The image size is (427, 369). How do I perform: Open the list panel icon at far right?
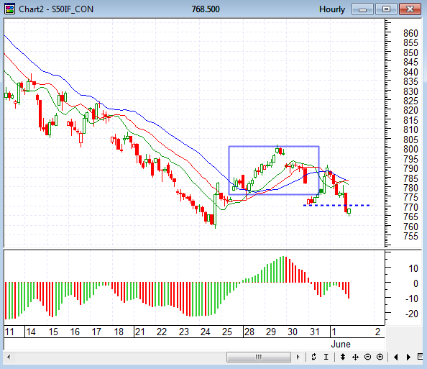pos(421,357)
